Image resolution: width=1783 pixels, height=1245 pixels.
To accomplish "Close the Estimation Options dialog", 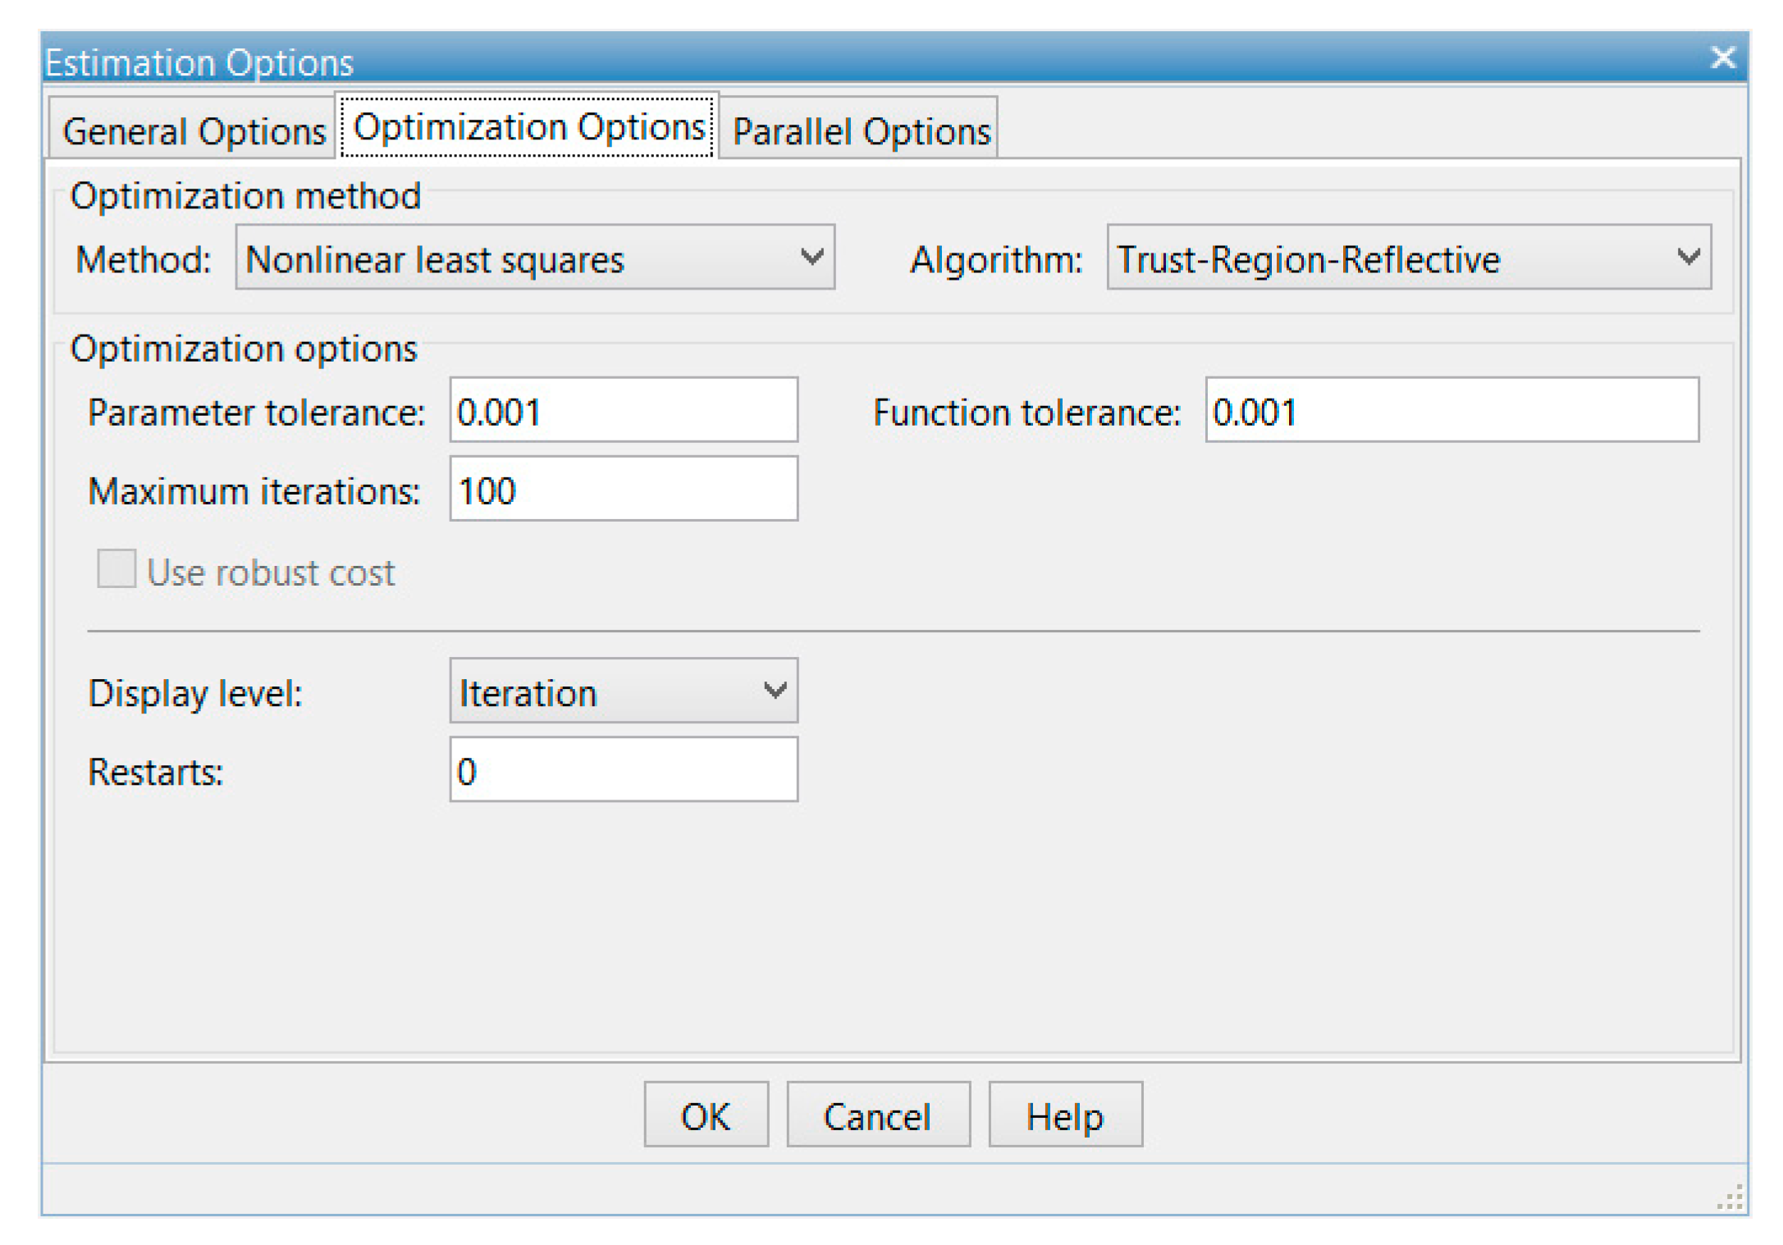I will point(1721,58).
